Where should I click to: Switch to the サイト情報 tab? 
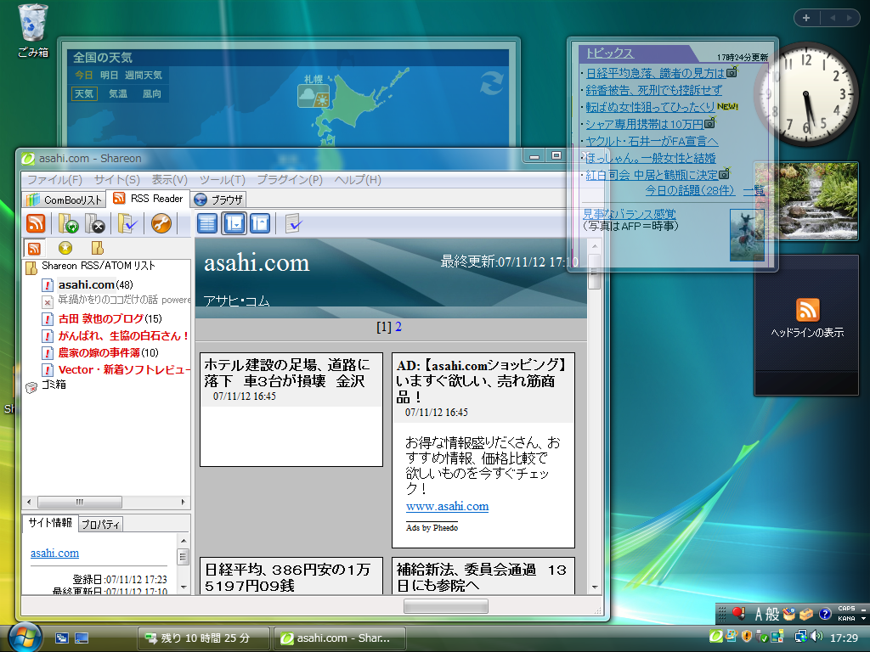pos(50,523)
